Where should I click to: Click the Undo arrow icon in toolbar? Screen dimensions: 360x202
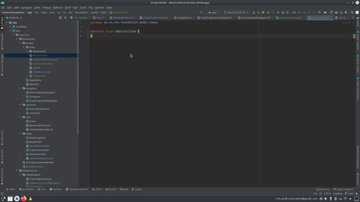[x=319, y=12]
